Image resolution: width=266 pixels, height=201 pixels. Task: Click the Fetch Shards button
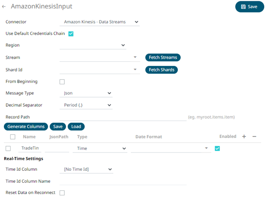161,70
